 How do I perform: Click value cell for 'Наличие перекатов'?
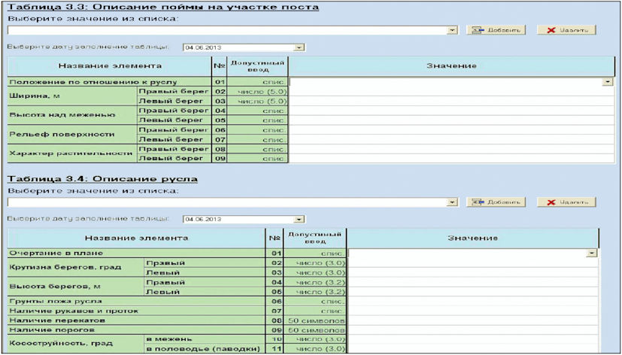point(472,320)
